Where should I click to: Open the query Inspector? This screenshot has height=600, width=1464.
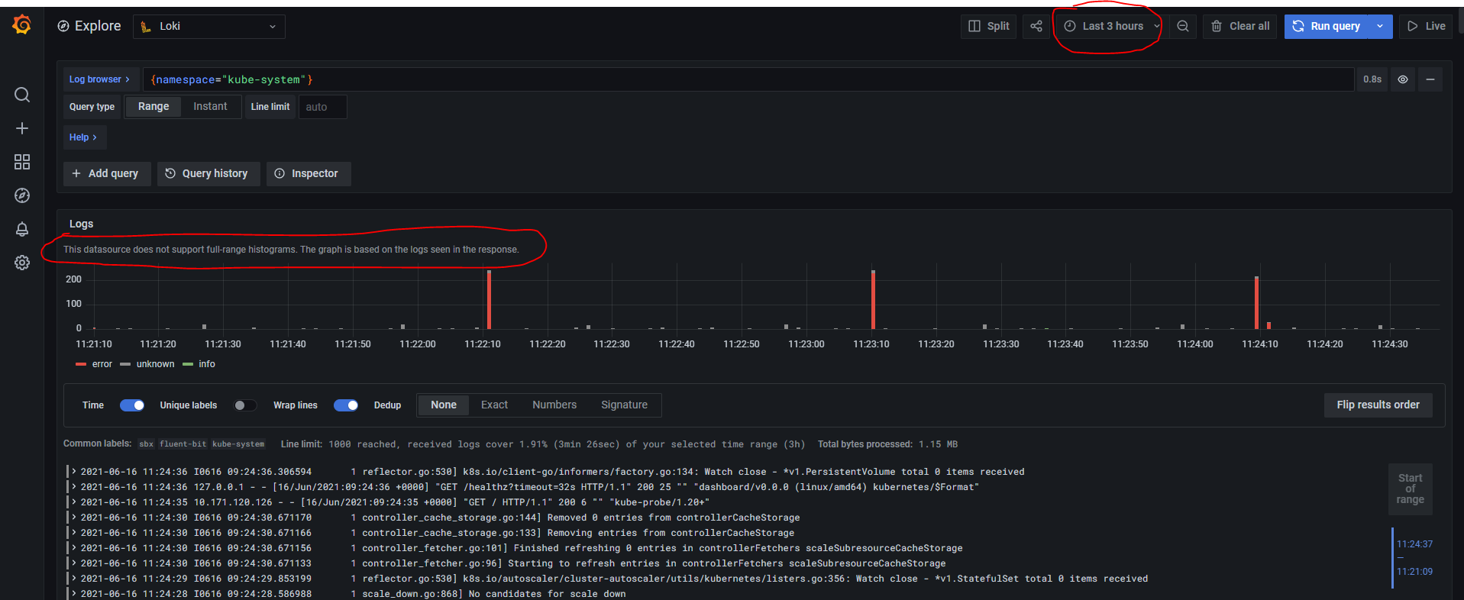pos(308,174)
